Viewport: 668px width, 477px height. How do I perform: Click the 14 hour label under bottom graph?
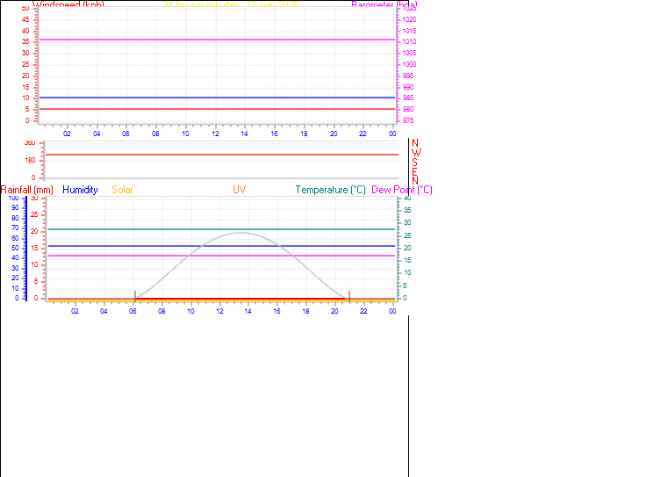coord(248,311)
